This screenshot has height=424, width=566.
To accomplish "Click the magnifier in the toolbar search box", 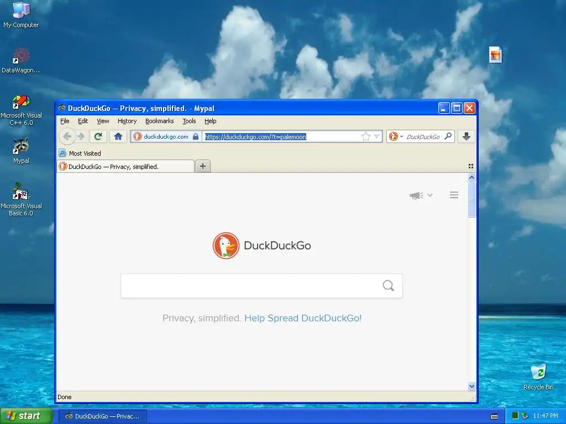I will pyautogui.click(x=448, y=136).
